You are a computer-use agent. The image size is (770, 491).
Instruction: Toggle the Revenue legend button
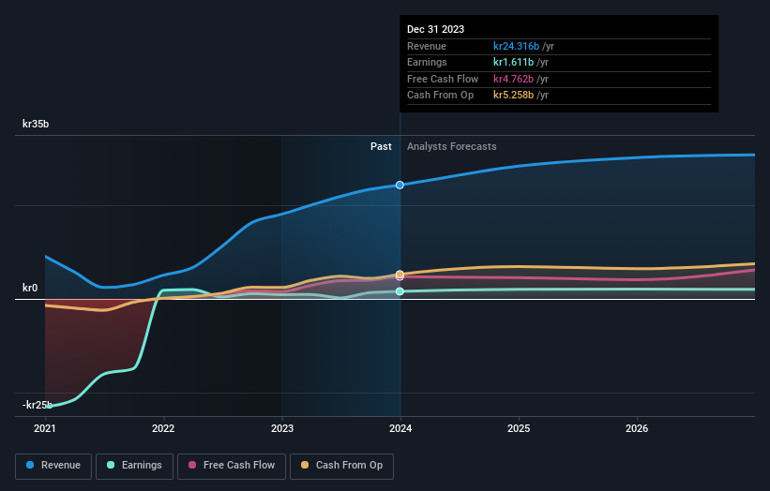pos(53,466)
